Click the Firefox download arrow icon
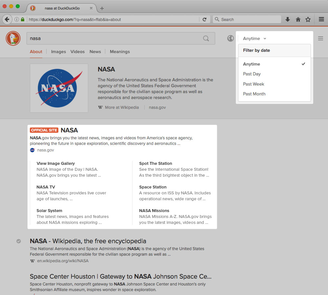 click(x=288, y=19)
